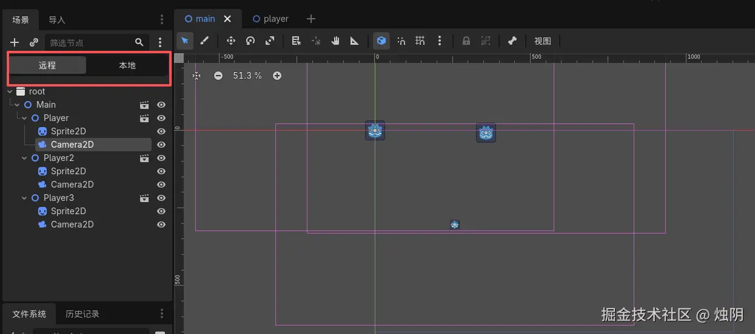Choose the Move Mode tool

tap(231, 41)
